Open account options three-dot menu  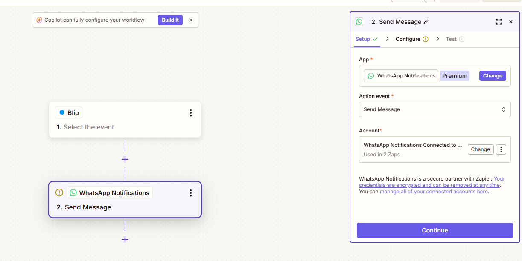tap(502, 149)
